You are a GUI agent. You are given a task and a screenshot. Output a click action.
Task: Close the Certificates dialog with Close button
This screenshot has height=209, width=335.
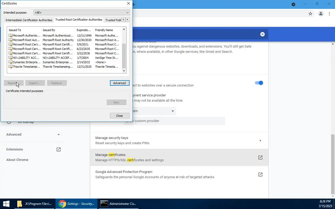coord(120,116)
